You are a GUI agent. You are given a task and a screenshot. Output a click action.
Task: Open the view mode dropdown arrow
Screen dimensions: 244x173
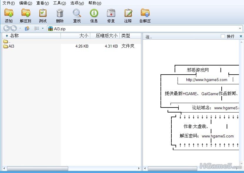[x=43, y=28]
